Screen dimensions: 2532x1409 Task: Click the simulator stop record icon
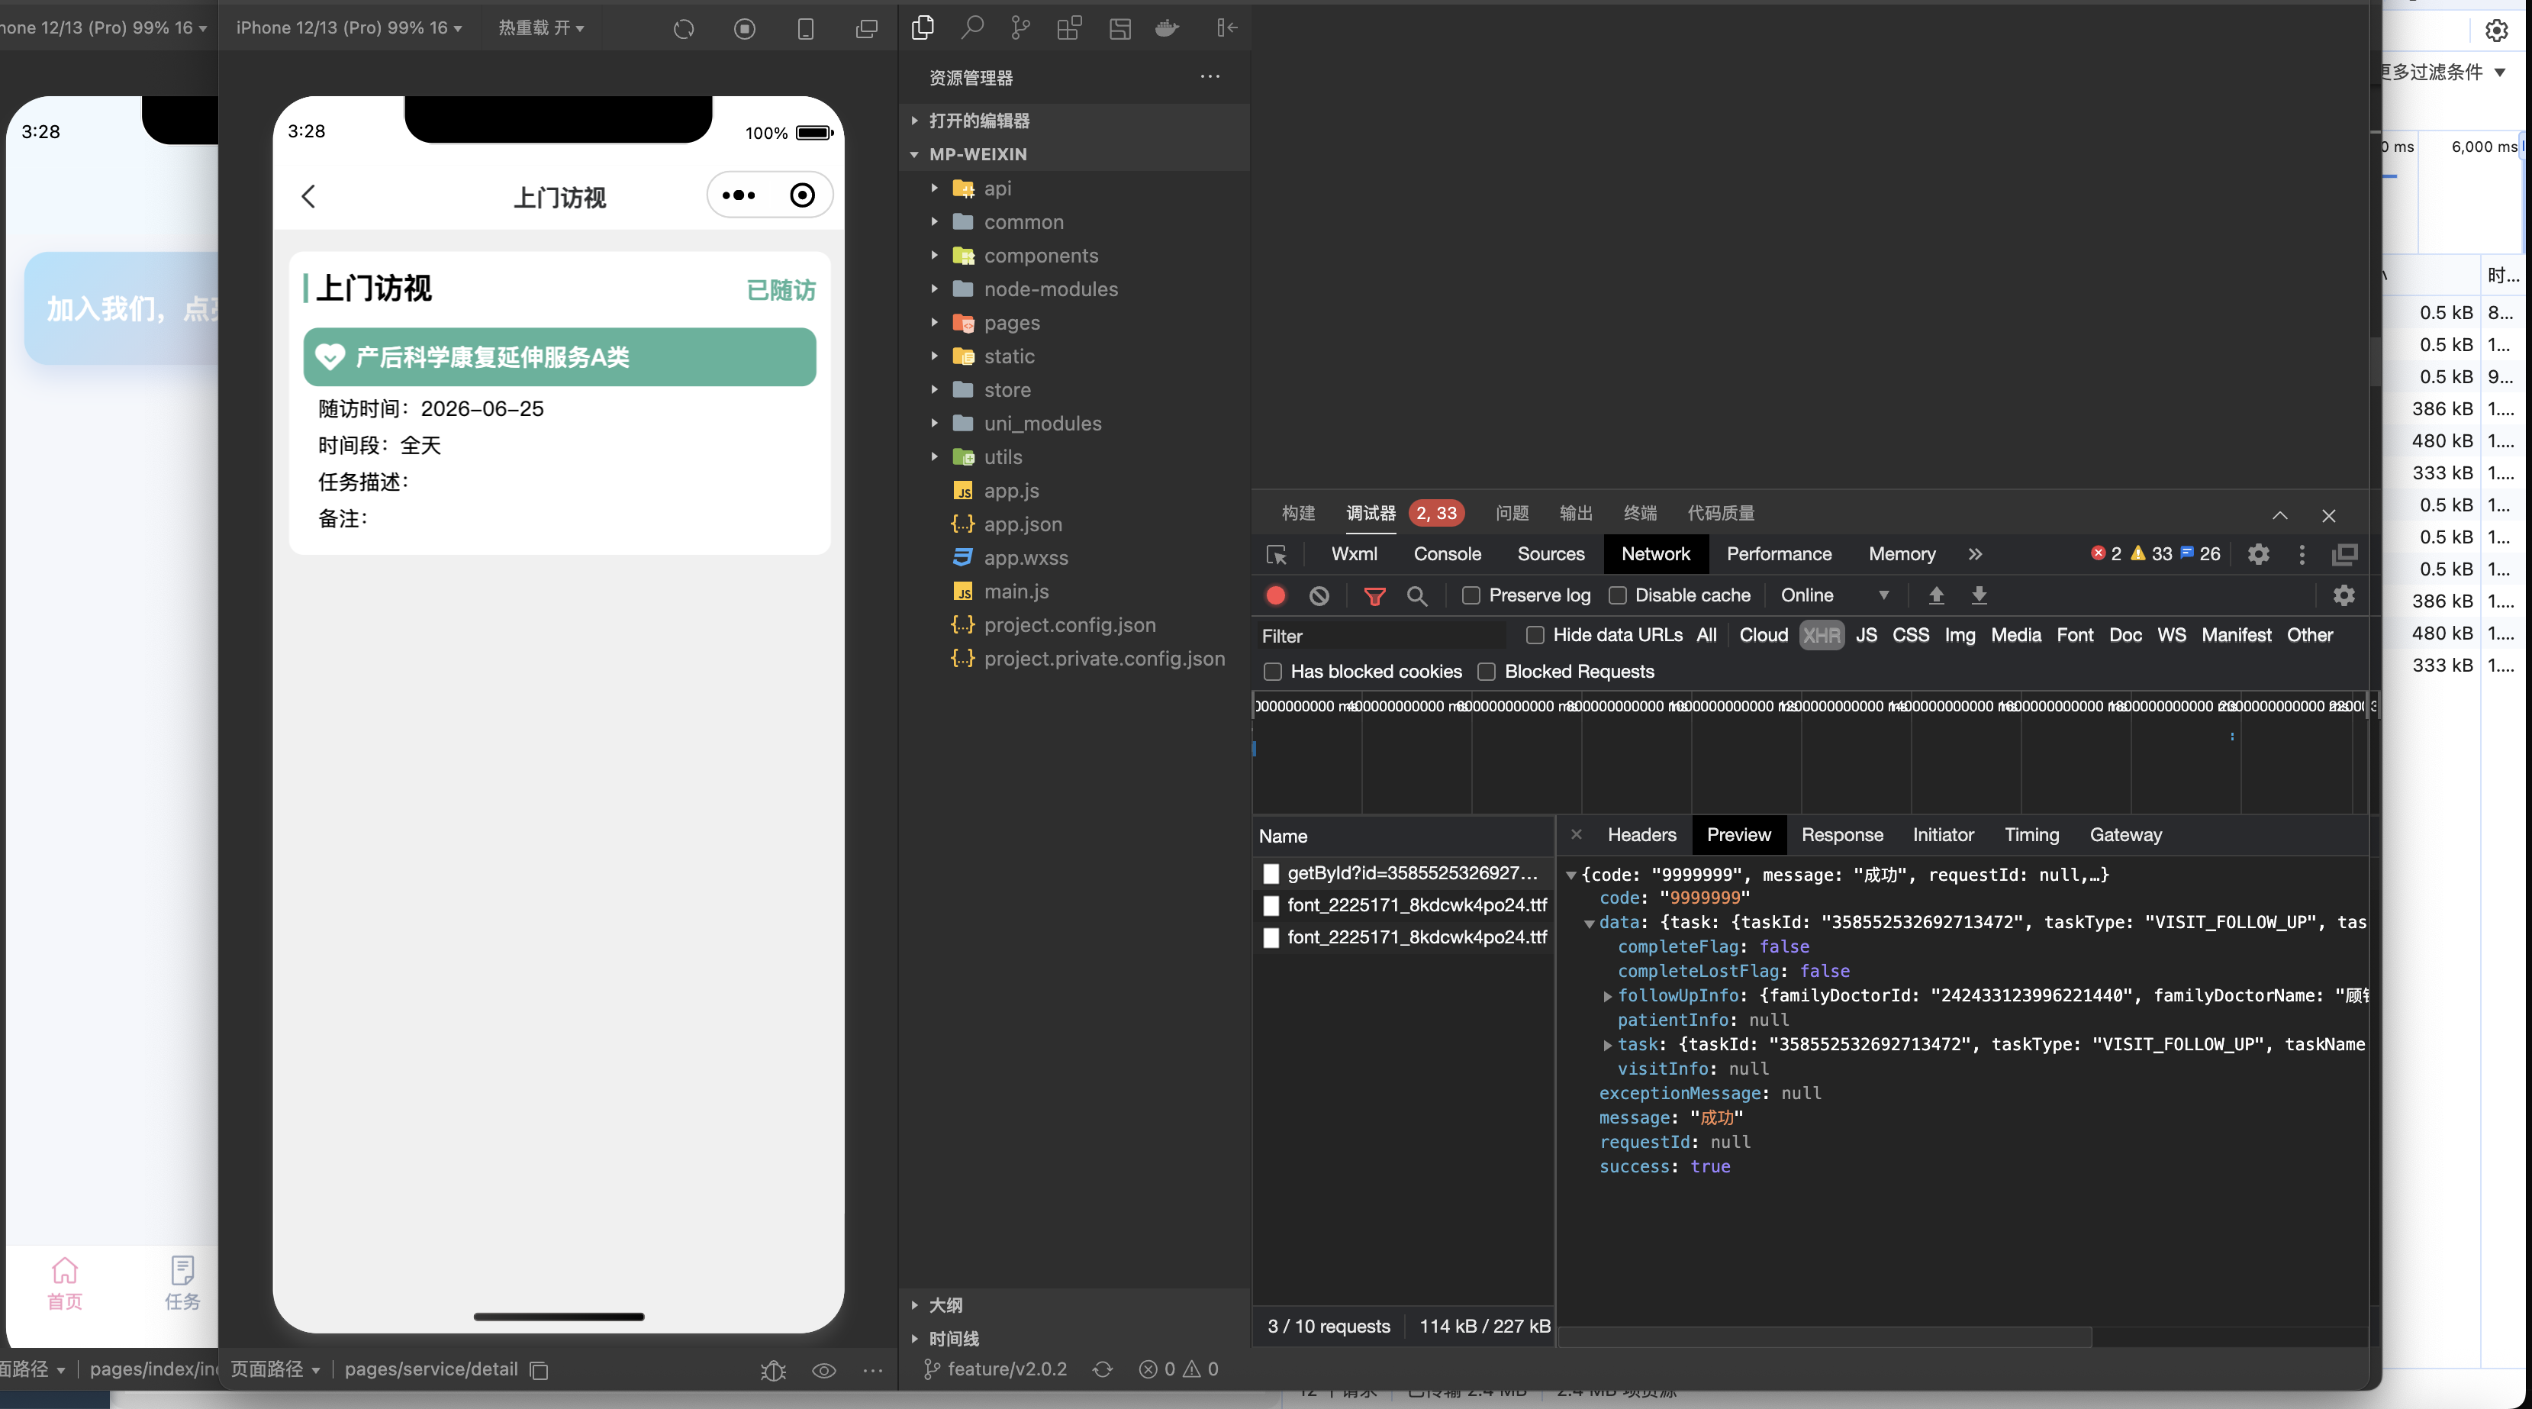745,28
